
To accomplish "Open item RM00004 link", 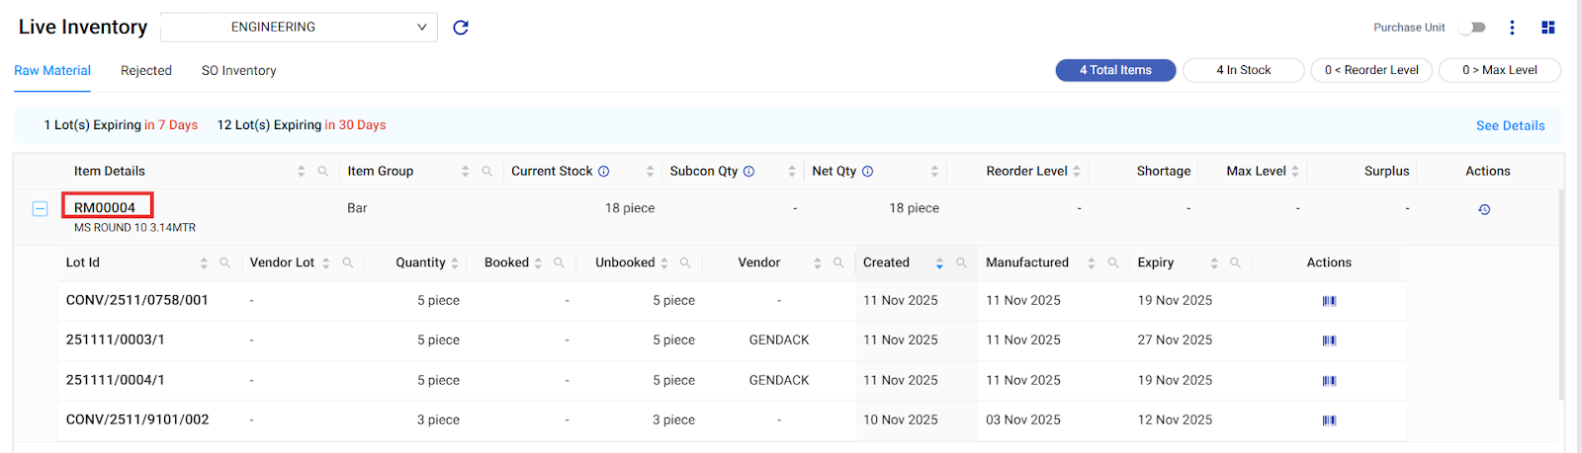I will [105, 207].
